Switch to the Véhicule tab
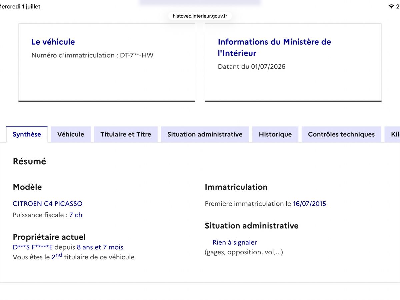400x300 pixels. 71,134
